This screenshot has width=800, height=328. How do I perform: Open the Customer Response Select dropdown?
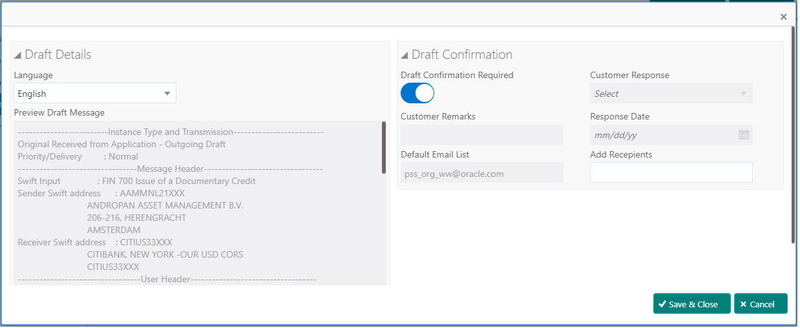point(671,93)
